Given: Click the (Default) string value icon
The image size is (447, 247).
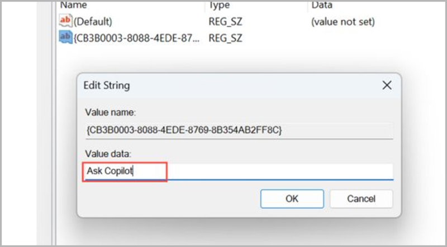Looking at the screenshot, I should coord(65,21).
